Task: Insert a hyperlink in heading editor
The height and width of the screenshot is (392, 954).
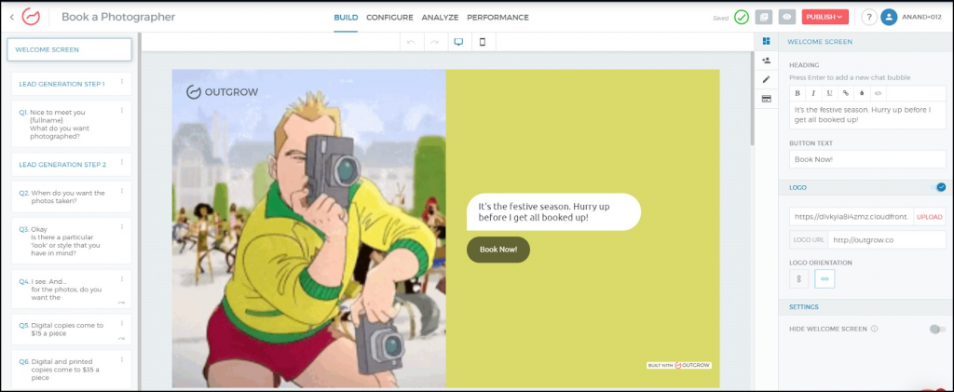Action: (845, 93)
